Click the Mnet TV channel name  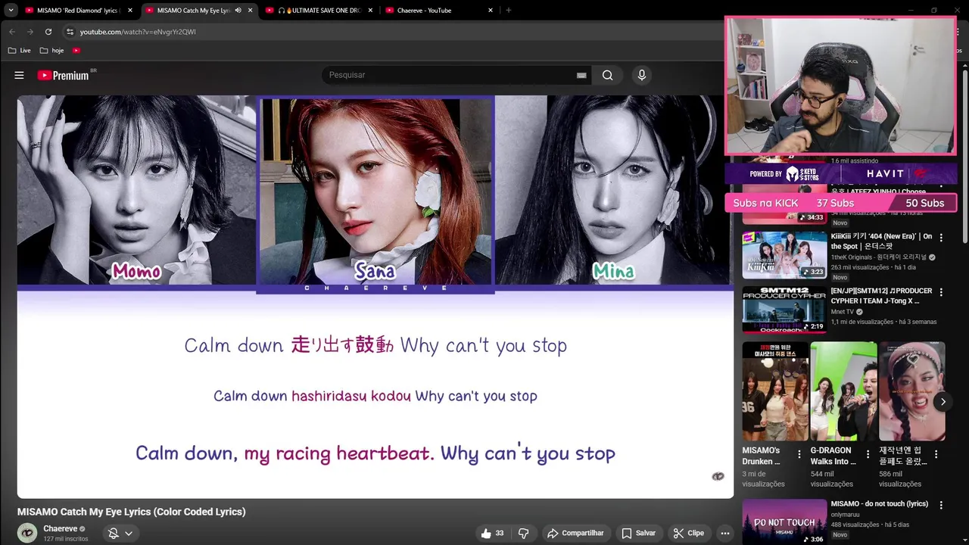[x=842, y=311]
